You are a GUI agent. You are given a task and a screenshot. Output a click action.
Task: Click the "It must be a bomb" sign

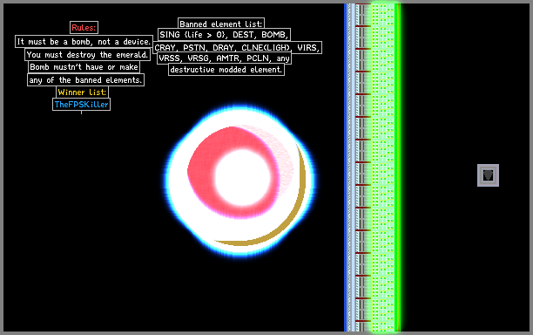click(x=84, y=42)
